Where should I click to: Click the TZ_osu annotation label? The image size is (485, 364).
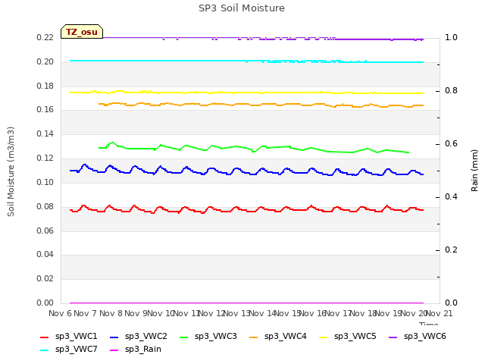tap(82, 32)
